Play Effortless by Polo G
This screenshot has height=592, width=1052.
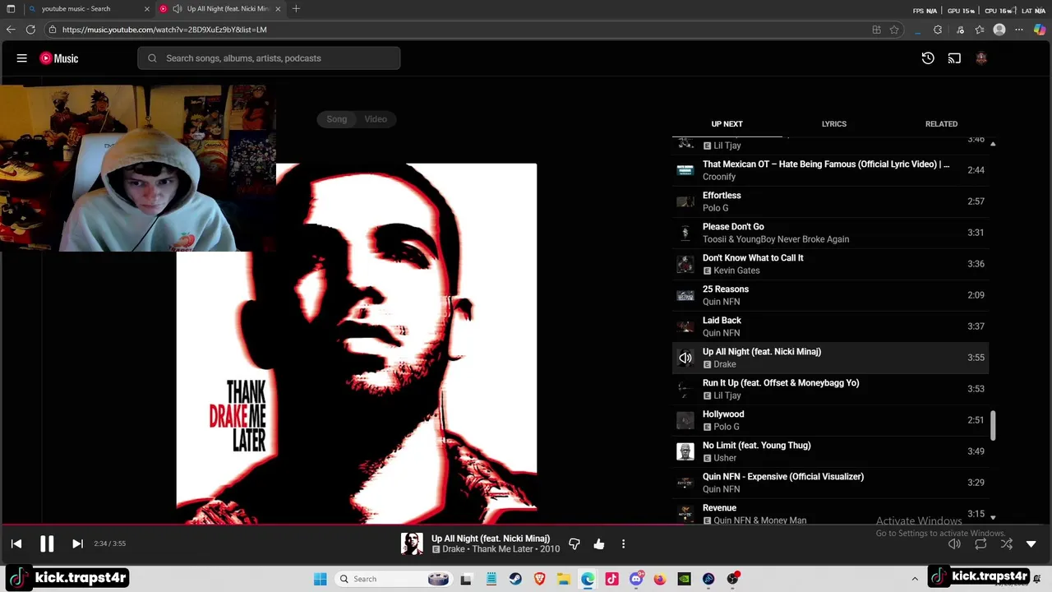830,201
